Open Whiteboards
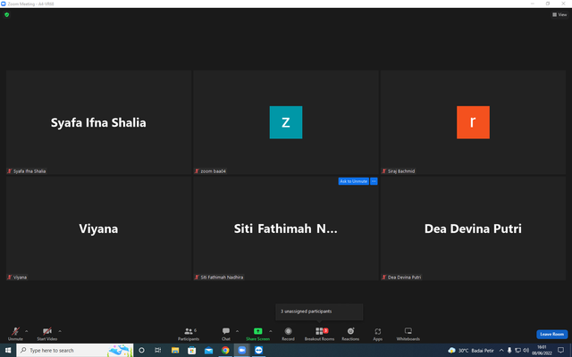The image size is (572, 357). coord(408,333)
